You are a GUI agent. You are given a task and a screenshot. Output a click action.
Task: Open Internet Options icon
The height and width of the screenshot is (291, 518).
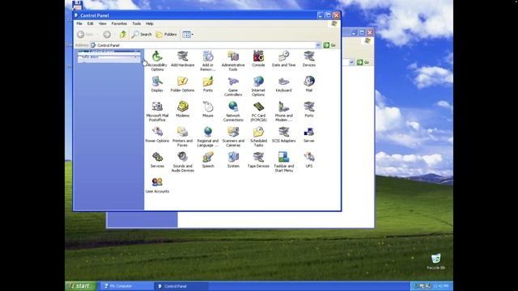258,86
